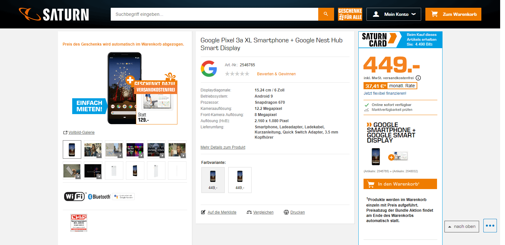The height and width of the screenshot is (245, 505).
Task: Click the Einfach Mieten blue banner
Action: click(89, 106)
